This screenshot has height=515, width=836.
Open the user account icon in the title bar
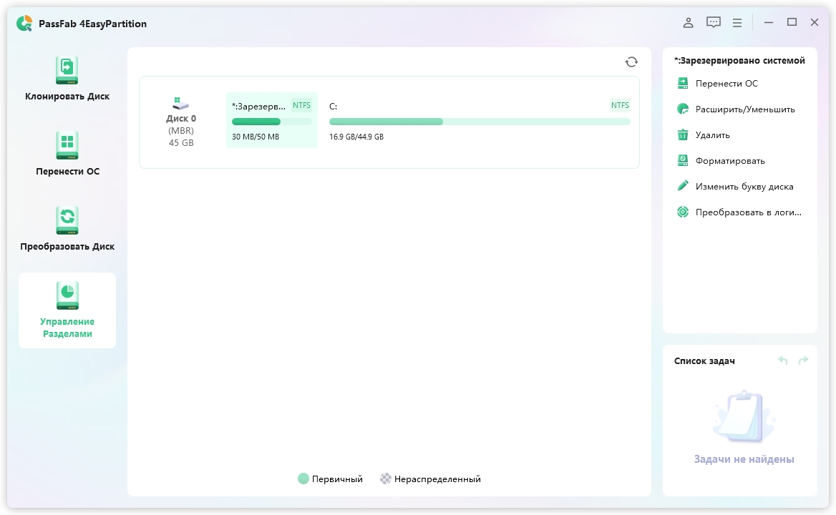click(x=688, y=23)
